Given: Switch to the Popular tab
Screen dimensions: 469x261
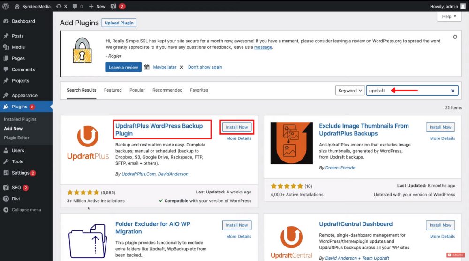Looking at the screenshot, I should pyautogui.click(x=137, y=90).
